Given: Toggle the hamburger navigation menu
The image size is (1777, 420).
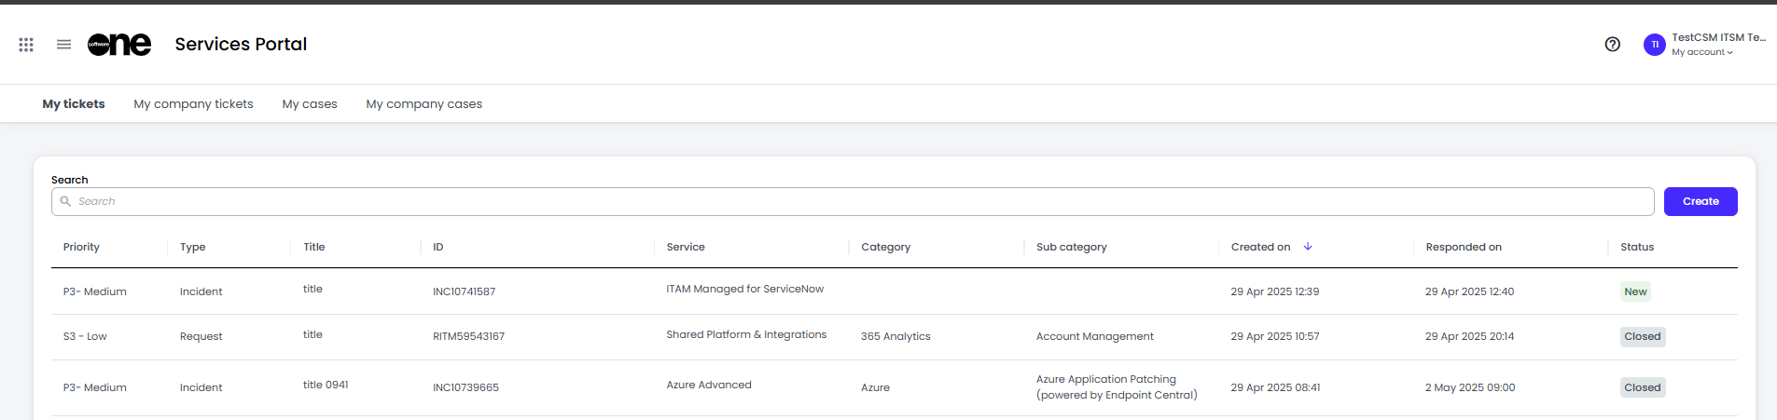Looking at the screenshot, I should 63,45.
